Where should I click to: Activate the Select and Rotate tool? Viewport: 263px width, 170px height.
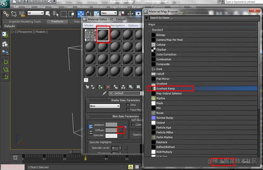pyautogui.click(x=88, y=14)
